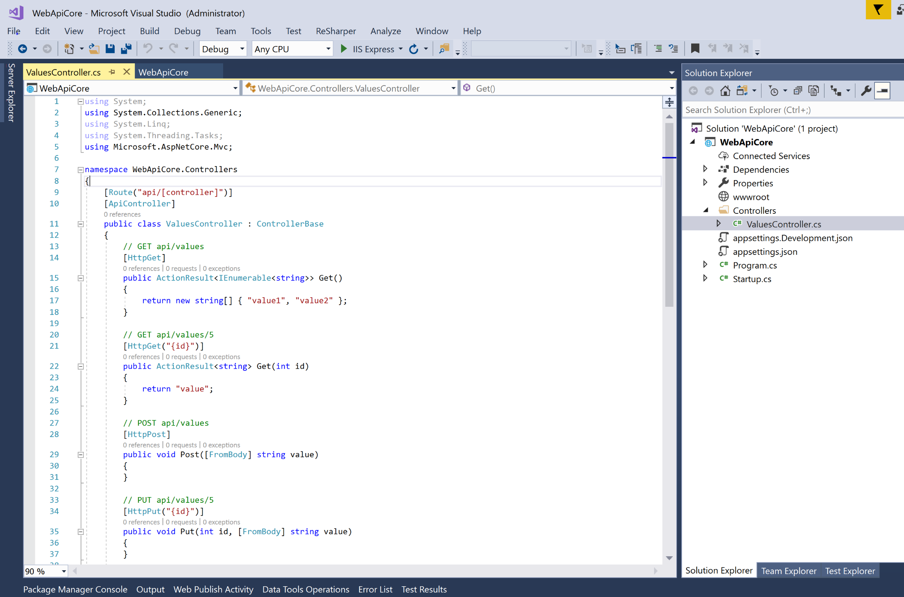Screen dimensions: 904x597
Task: Open the 90 % zoom level dropdown
Action: tap(46, 571)
